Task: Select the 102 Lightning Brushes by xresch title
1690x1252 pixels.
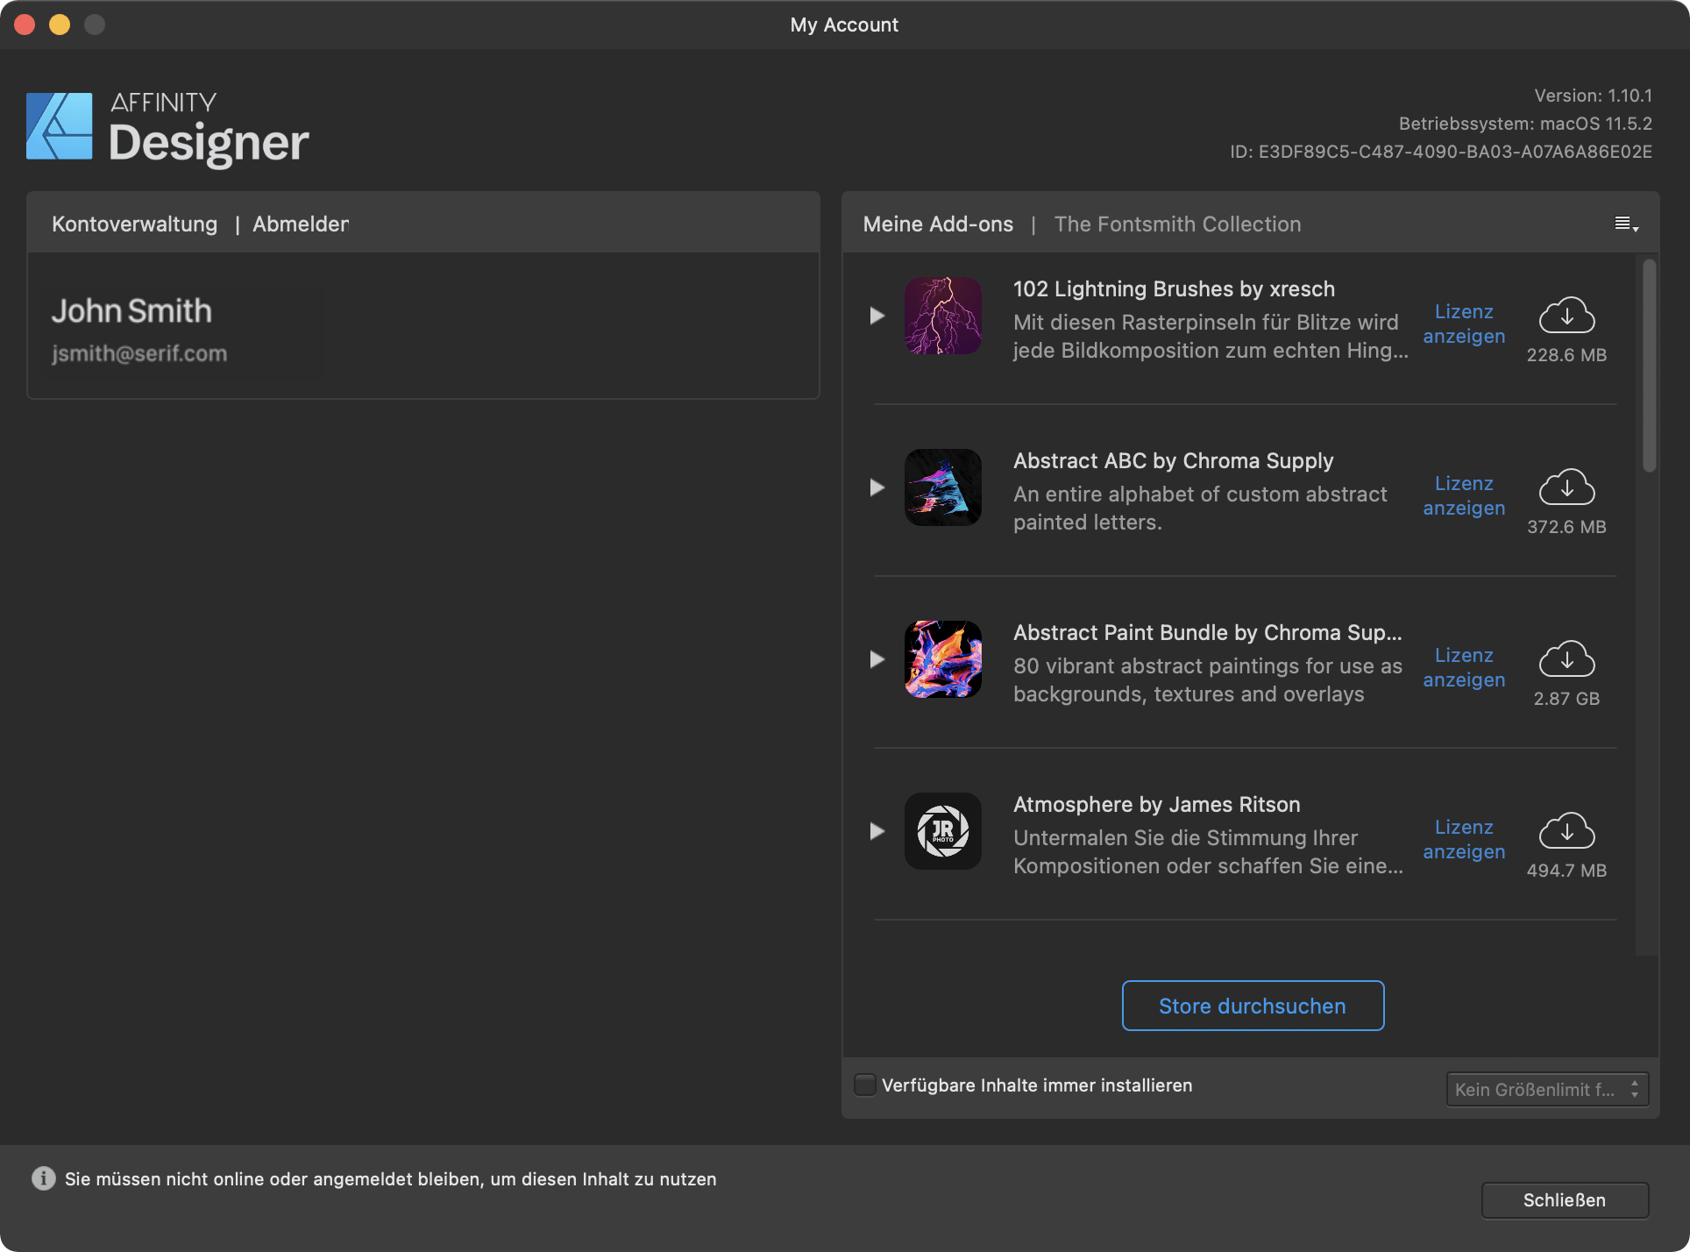Action: pos(1174,289)
